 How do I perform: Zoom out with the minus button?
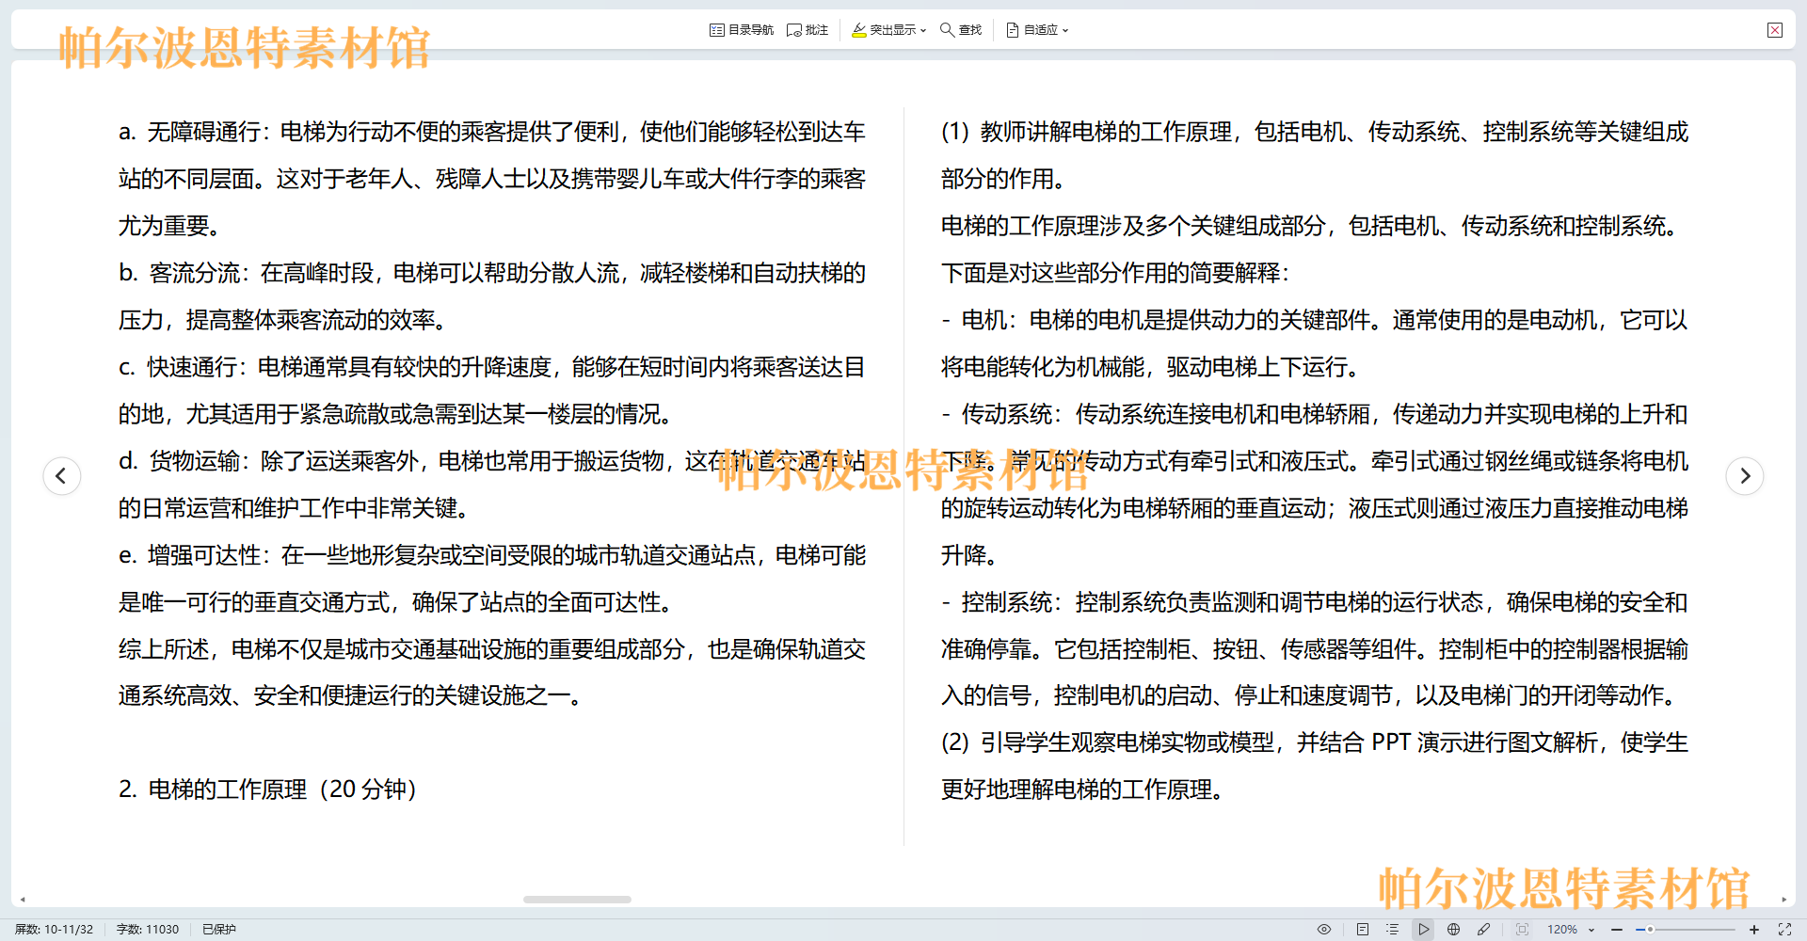(1617, 929)
